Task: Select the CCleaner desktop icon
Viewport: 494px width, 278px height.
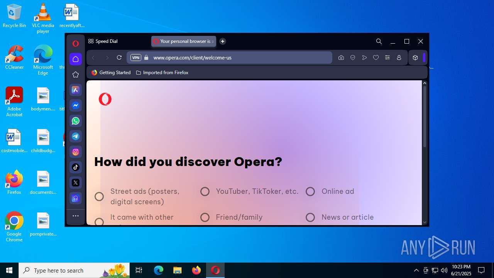Action: pyautogui.click(x=14, y=58)
